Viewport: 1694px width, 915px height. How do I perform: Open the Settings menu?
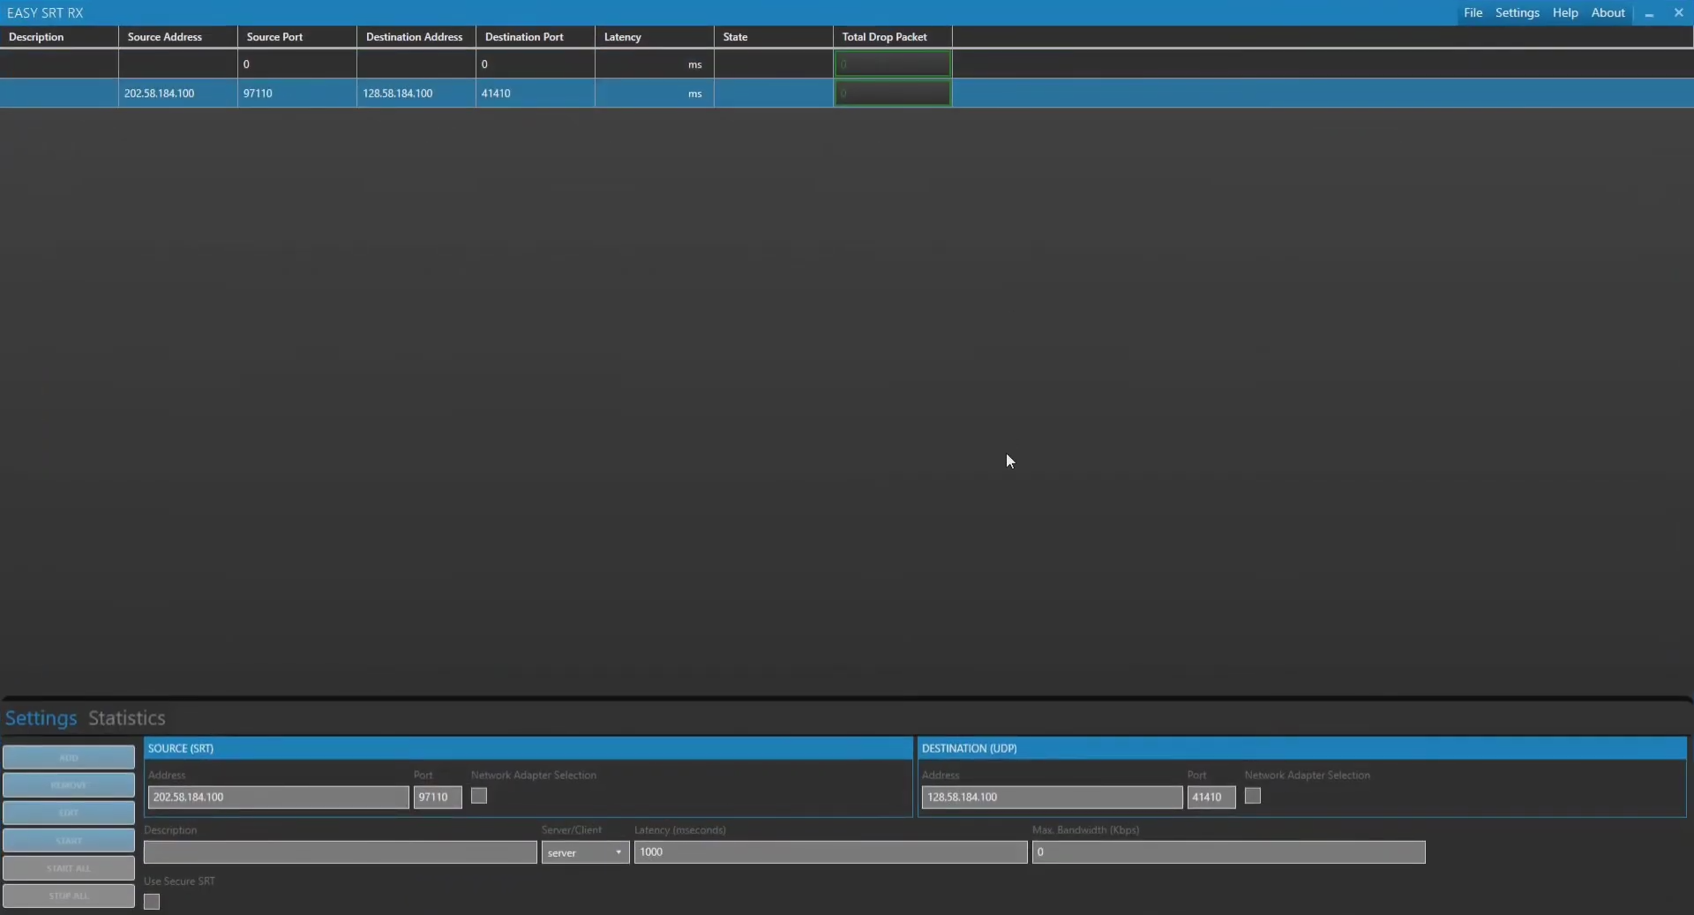[1517, 12]
